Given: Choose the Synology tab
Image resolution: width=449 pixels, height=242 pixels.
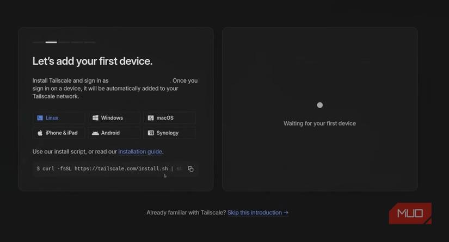Looking at the screenshot, I should pos(169,133).
